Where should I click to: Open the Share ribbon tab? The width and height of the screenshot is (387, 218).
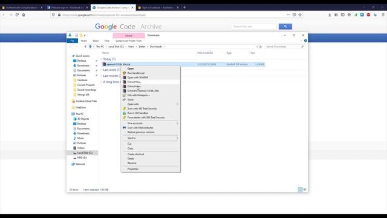tap(96, 41)
